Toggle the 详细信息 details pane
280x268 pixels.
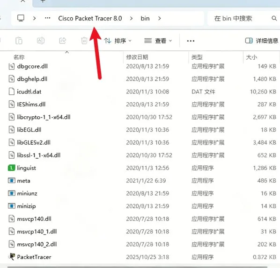262,41
